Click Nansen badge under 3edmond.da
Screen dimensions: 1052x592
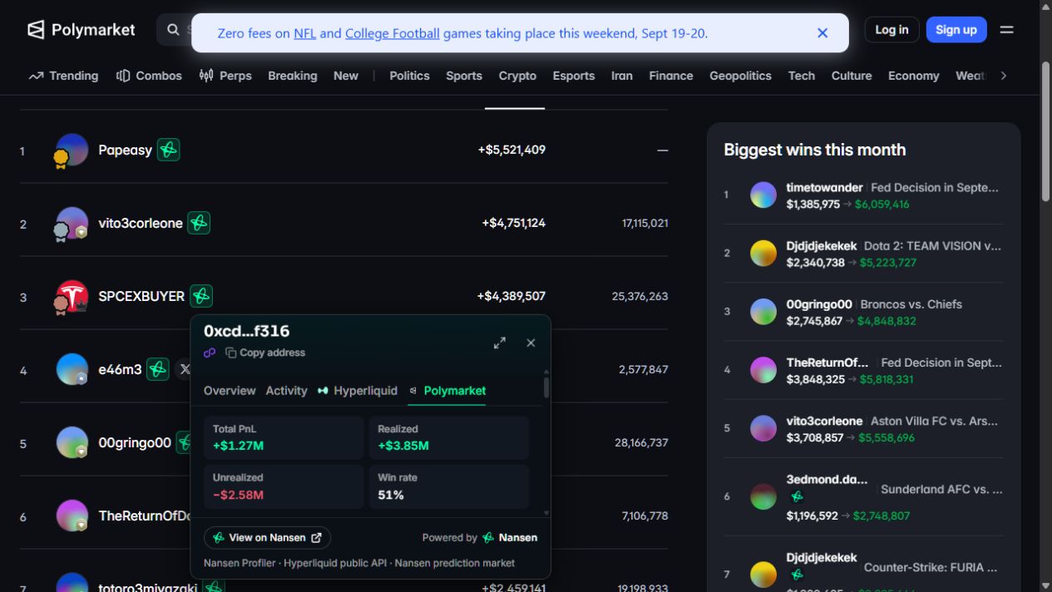[797, 496]
